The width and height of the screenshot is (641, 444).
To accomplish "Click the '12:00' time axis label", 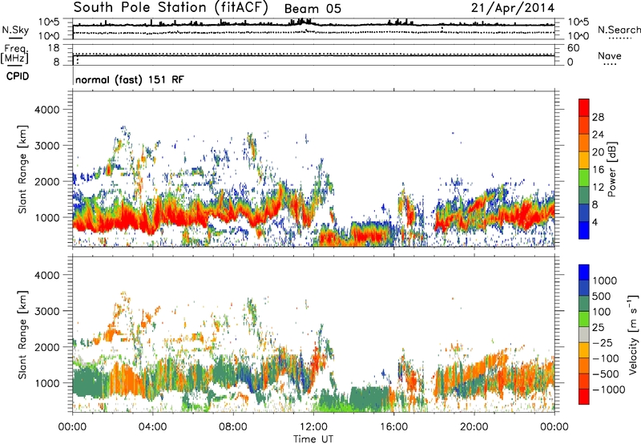I will click(x=313, y=427).
